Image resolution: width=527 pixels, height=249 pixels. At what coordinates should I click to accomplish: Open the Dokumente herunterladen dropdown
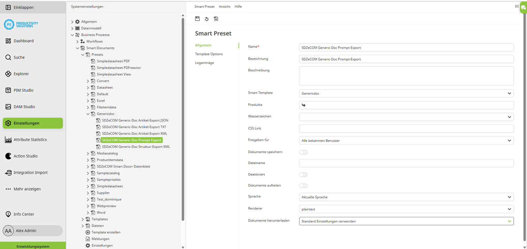[x=406, y=221]
